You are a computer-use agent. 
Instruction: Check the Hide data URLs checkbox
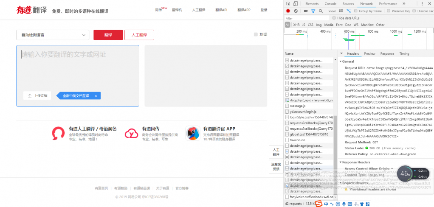click(334, 18)
